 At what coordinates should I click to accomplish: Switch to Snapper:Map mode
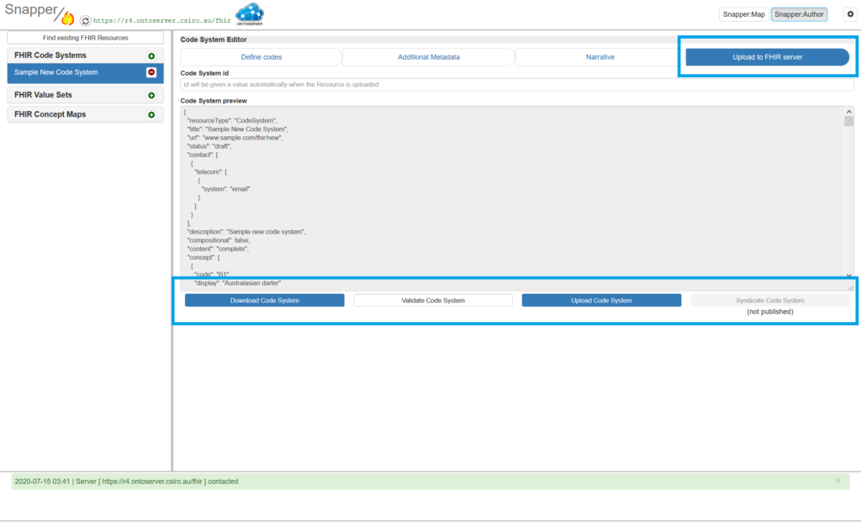point(743,14)
